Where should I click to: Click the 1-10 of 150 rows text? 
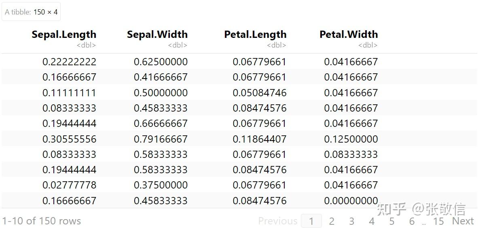41,221
